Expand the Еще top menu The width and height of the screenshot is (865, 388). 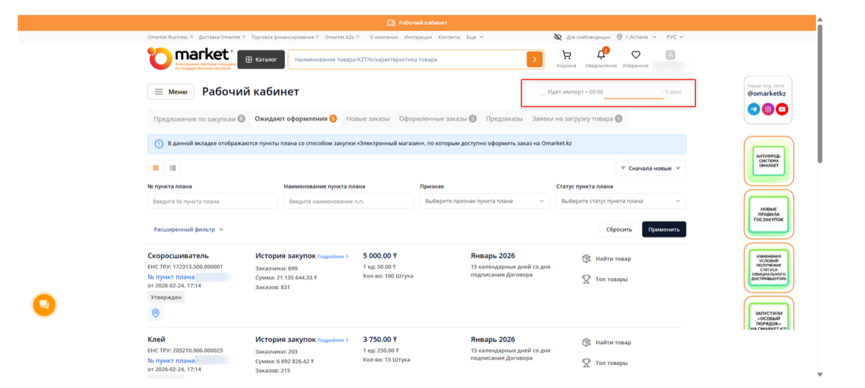[475, 37]
